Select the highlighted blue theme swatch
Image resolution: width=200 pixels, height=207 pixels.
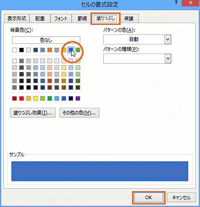pos(71,50)
